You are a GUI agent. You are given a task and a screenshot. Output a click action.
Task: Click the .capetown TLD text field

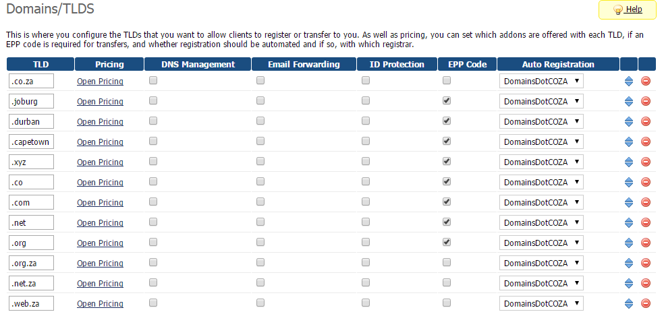pyautogui.click(x=31, y=142)
